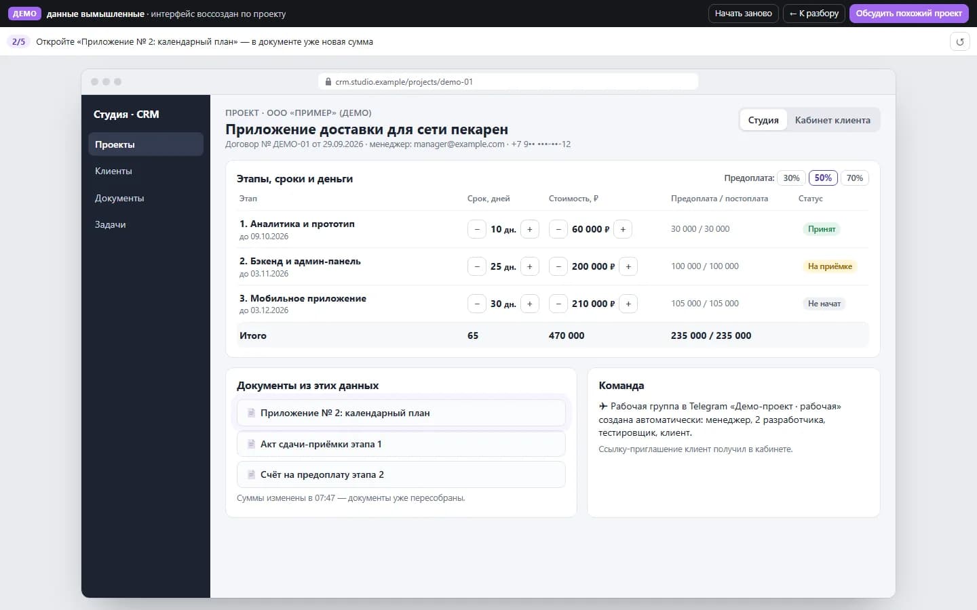Viewport: 977px width, 610px height.
Task: Decrease cost of Бэкенд и админ-панель
Action: pyautogui.click(x=558, y=266)
